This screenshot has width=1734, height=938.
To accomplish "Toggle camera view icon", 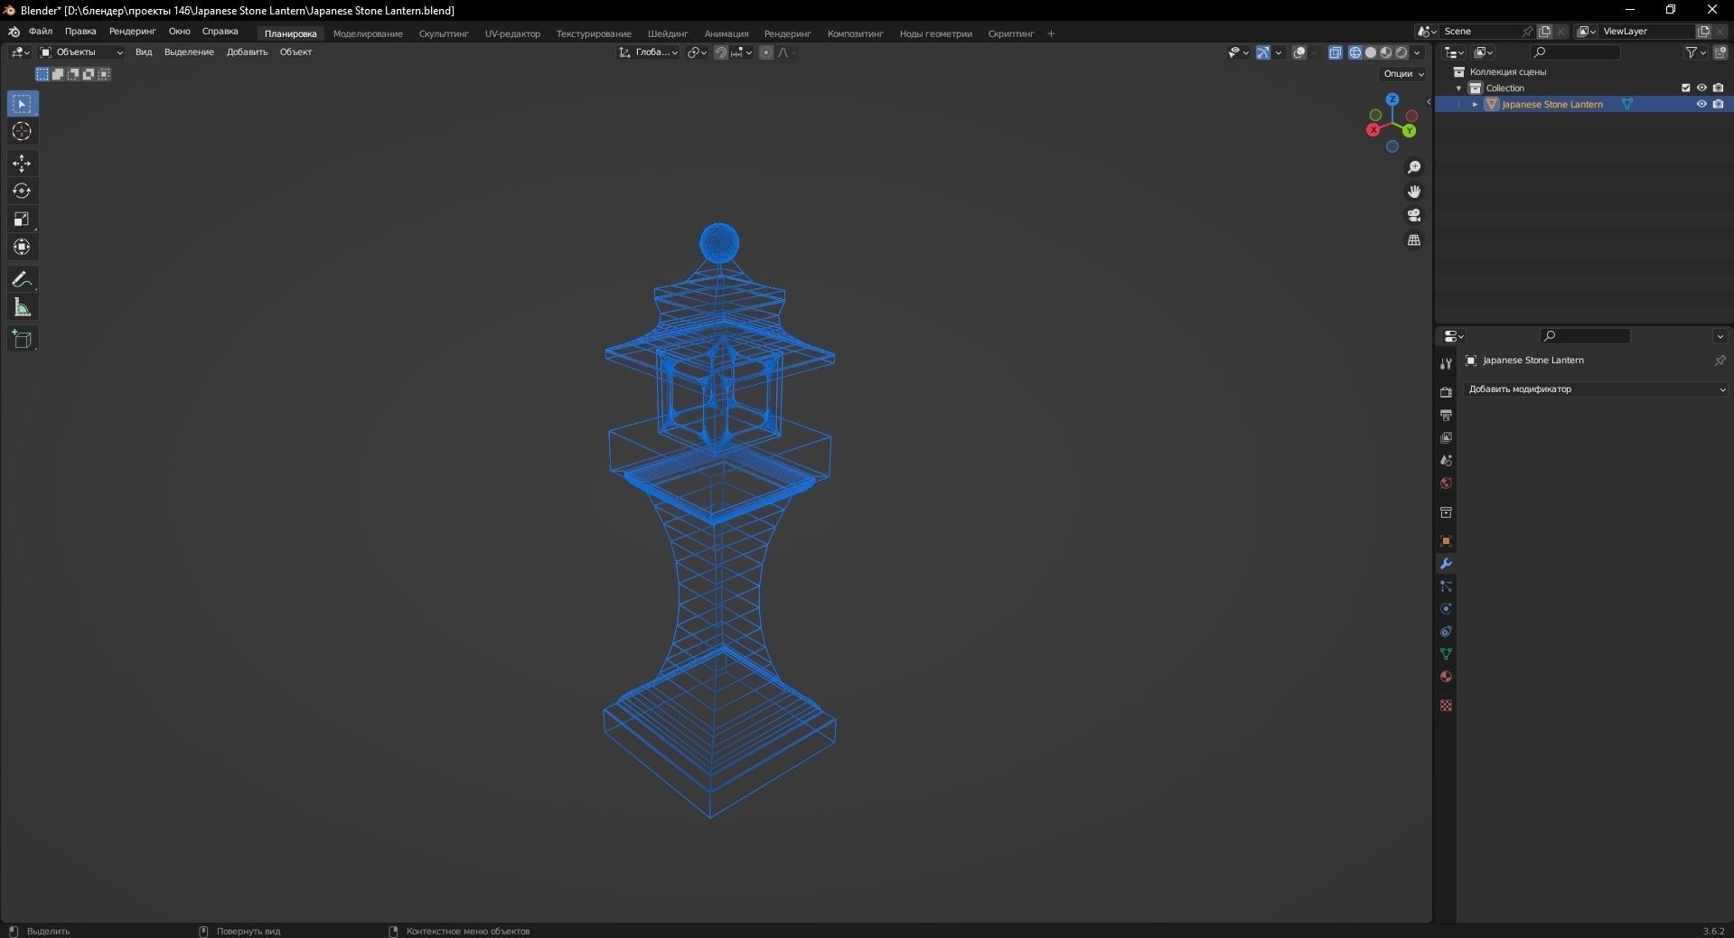I will point(1414,215).
